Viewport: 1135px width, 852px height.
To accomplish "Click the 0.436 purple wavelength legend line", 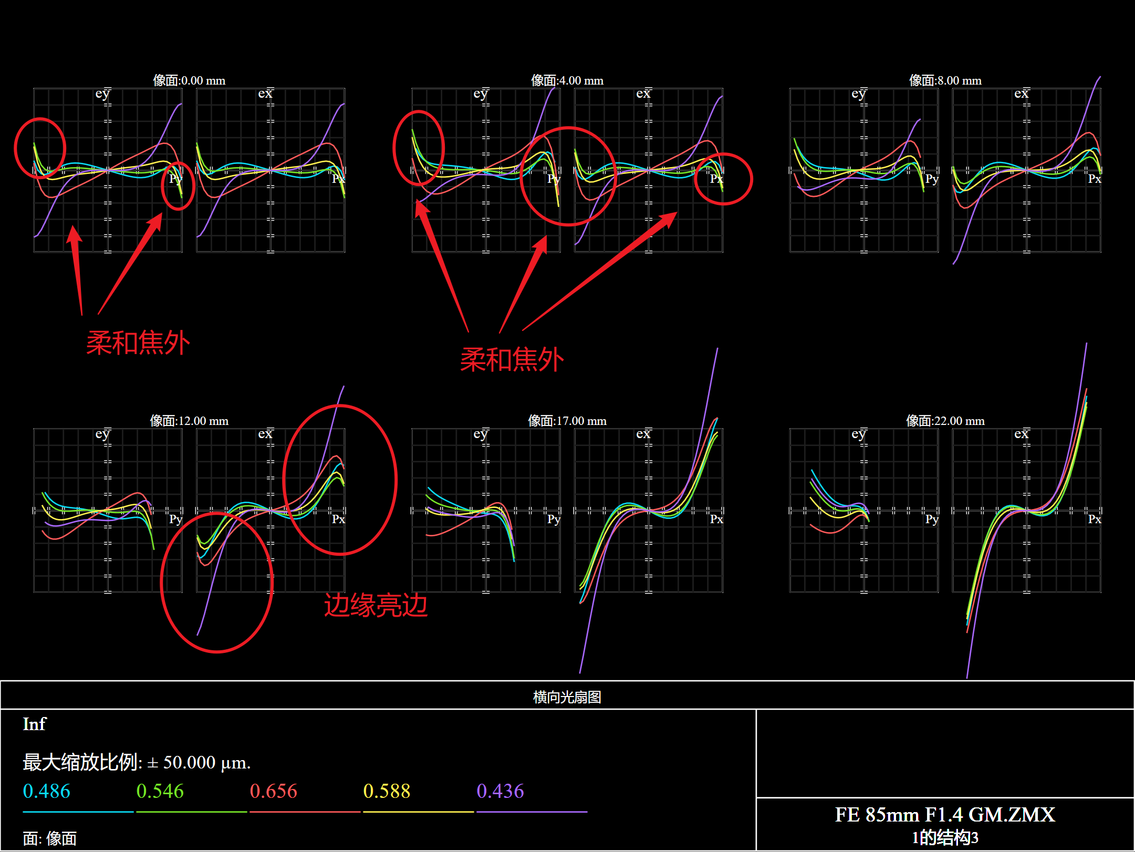I will click(532, 812).
